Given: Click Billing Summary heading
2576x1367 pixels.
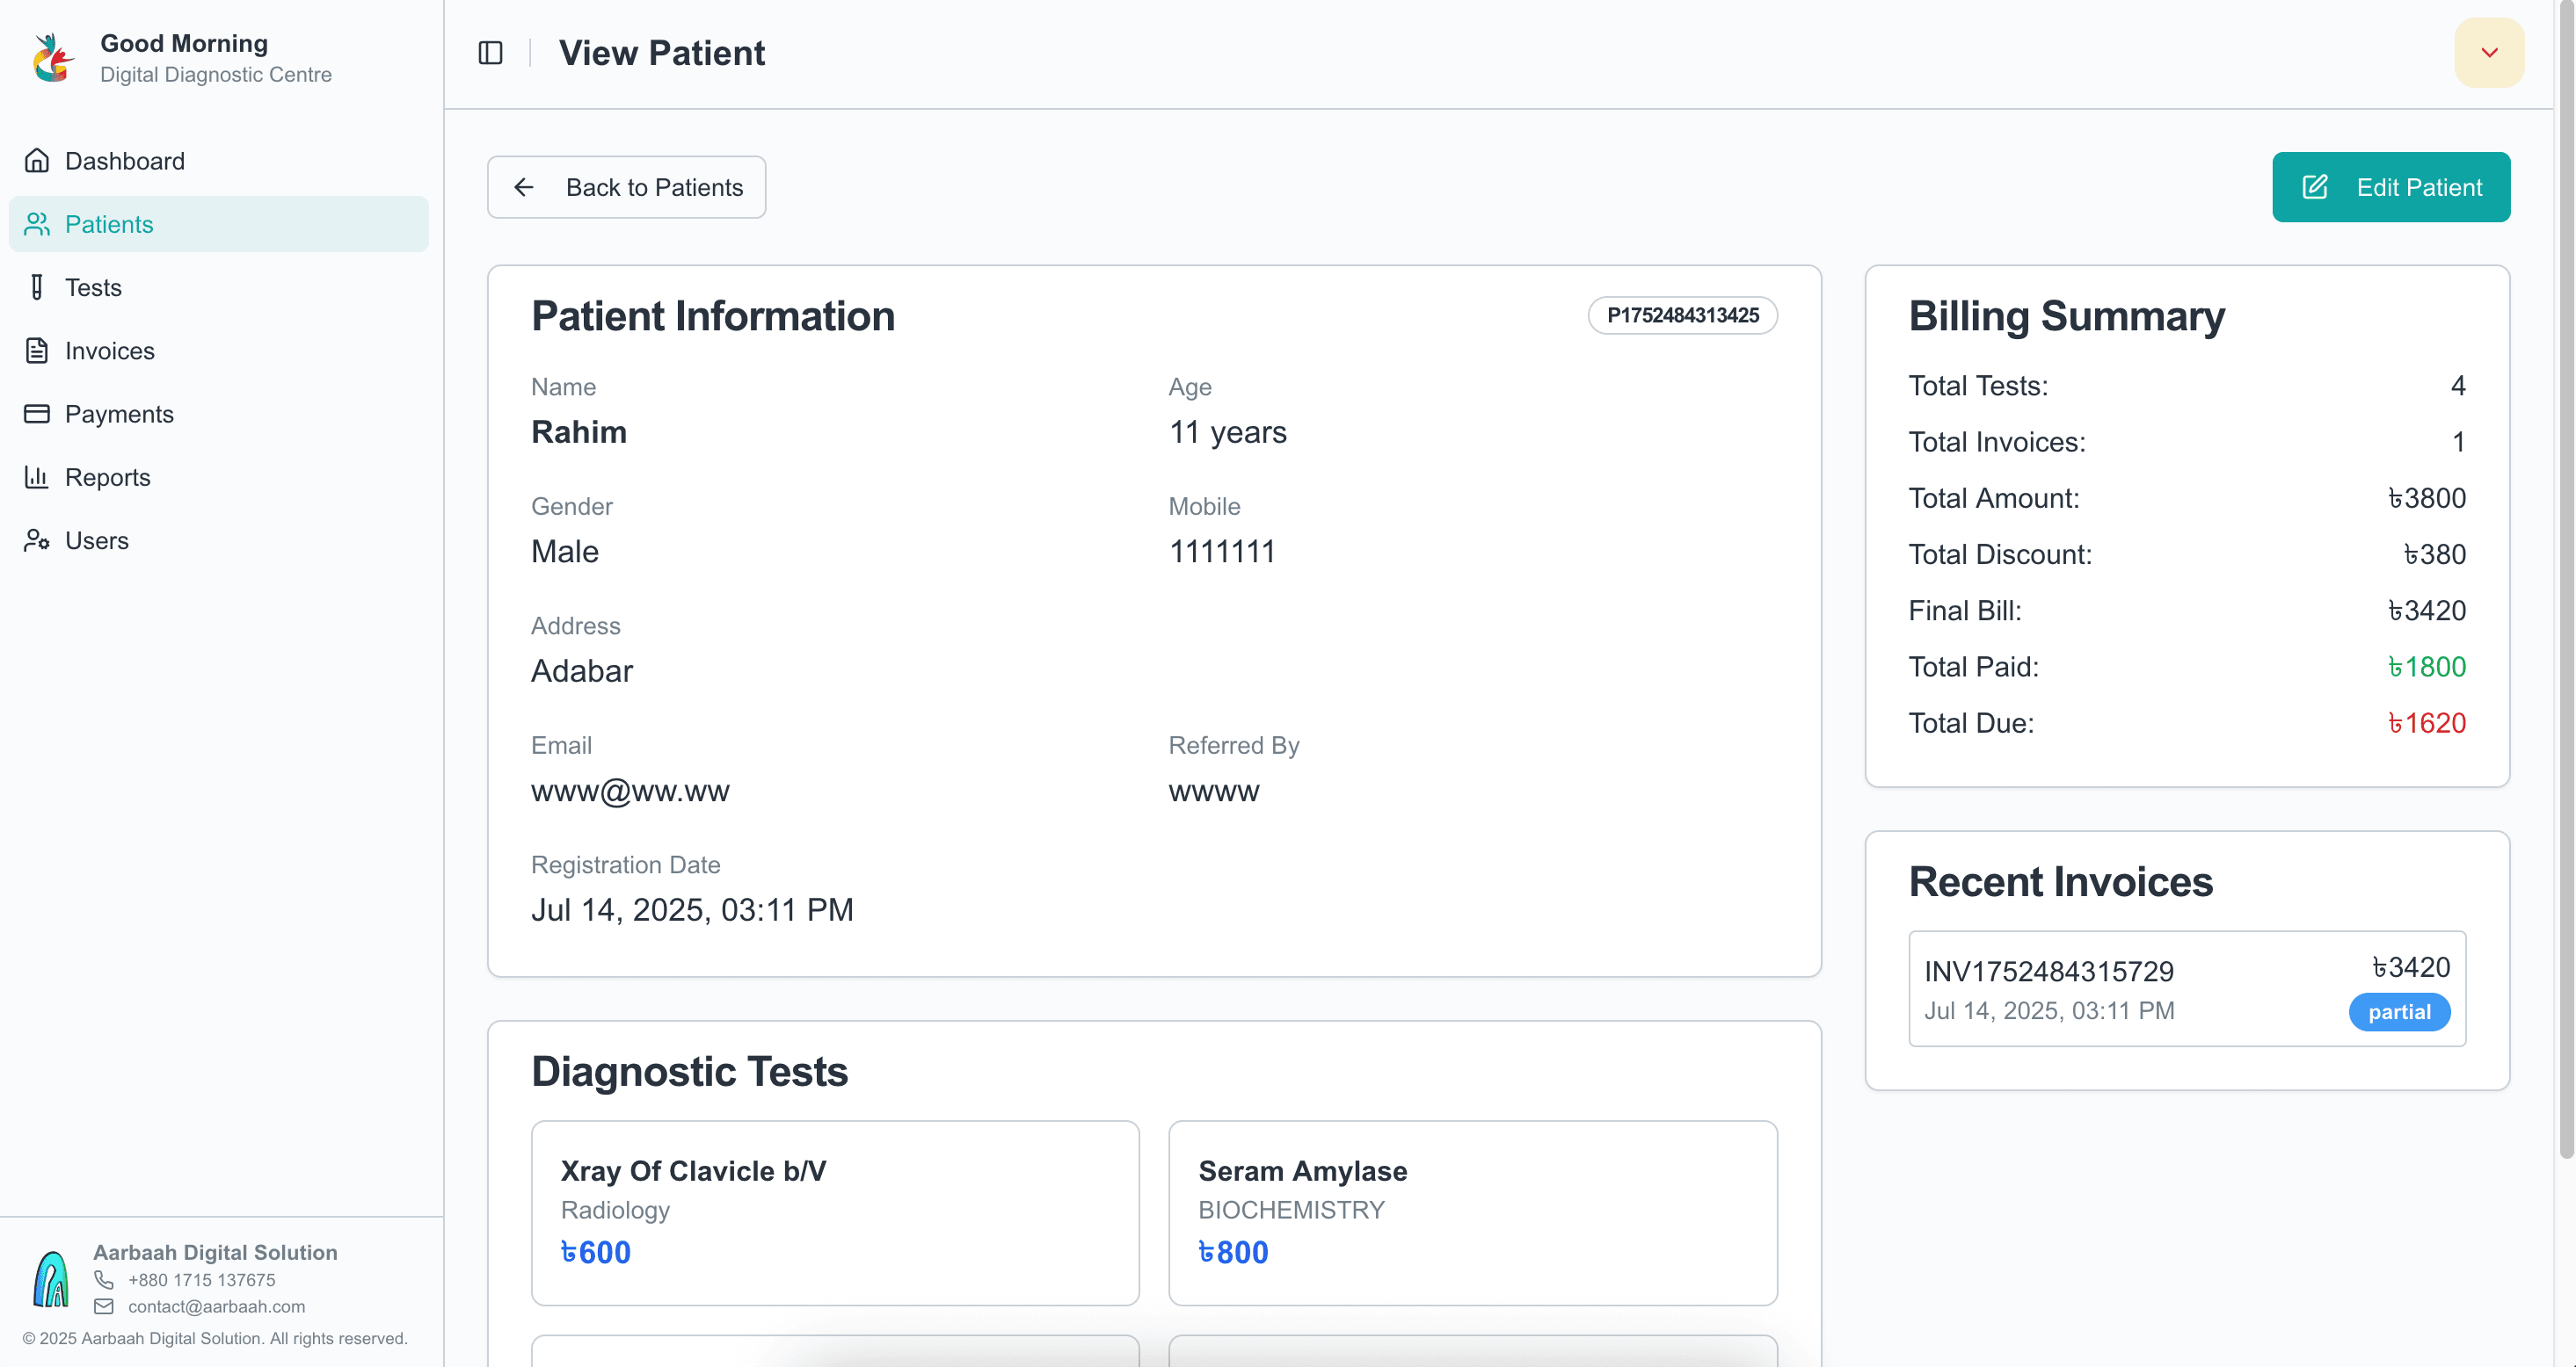Looking at the screenshot, I should coord(2067,317).
